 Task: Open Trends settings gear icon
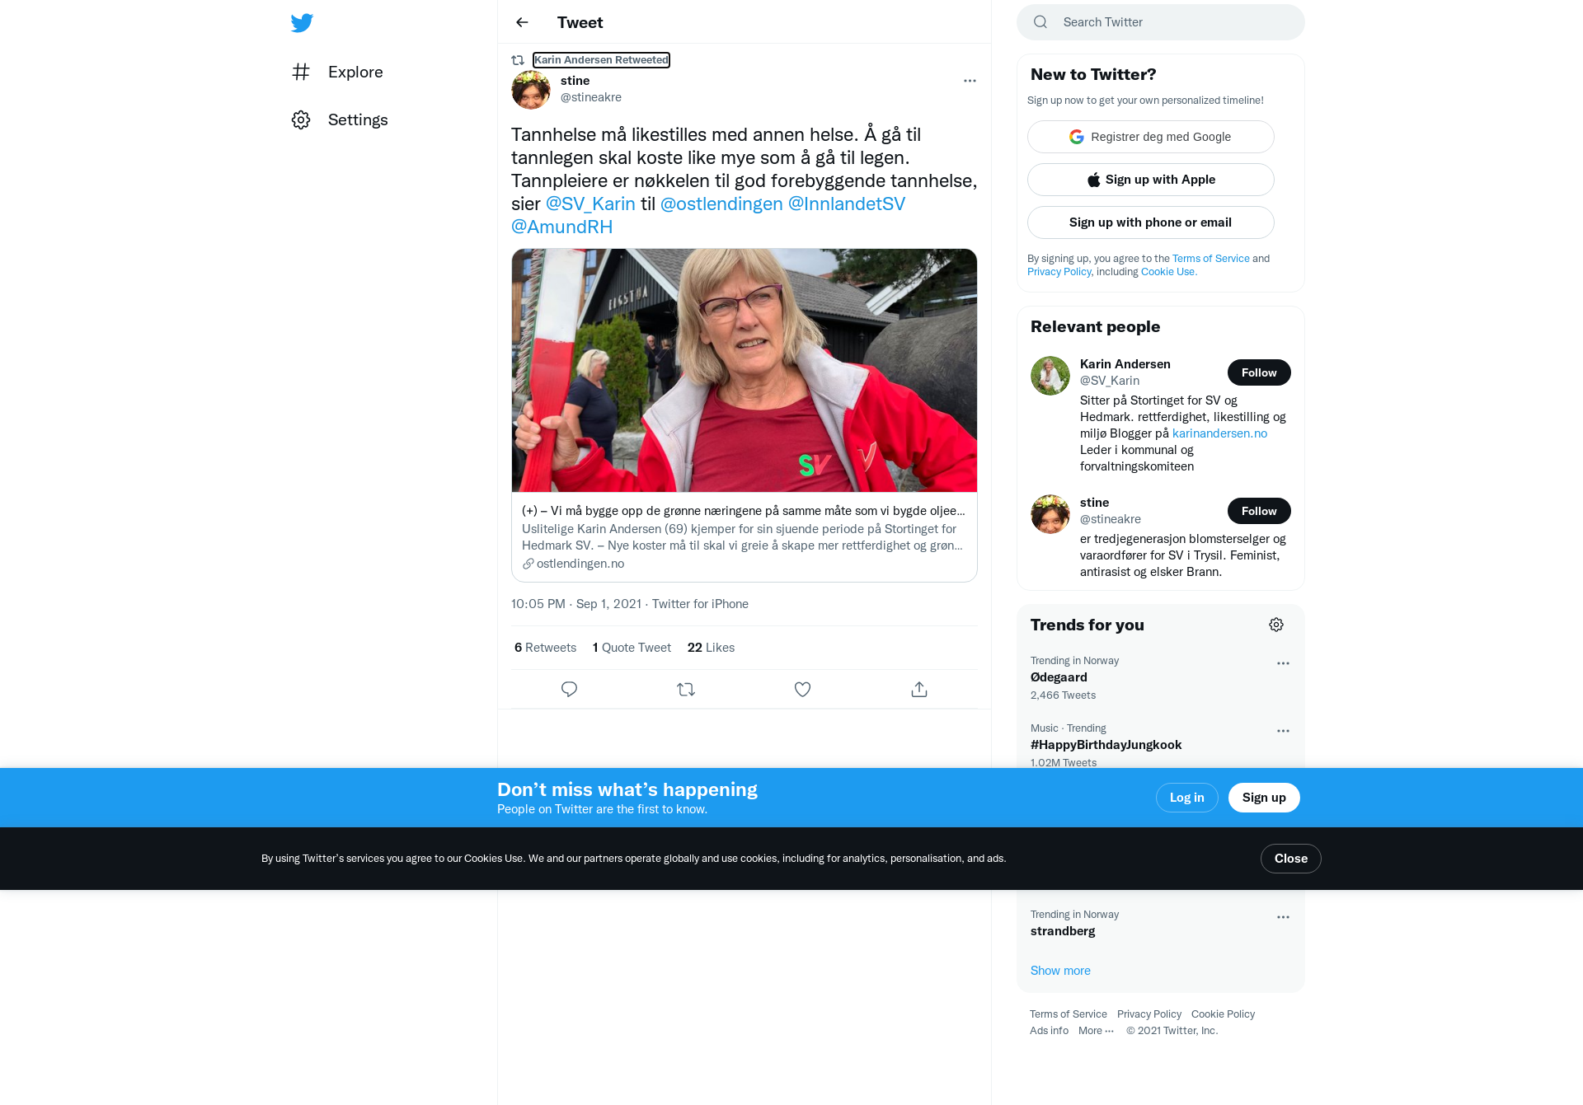(x=1276, y=625)
